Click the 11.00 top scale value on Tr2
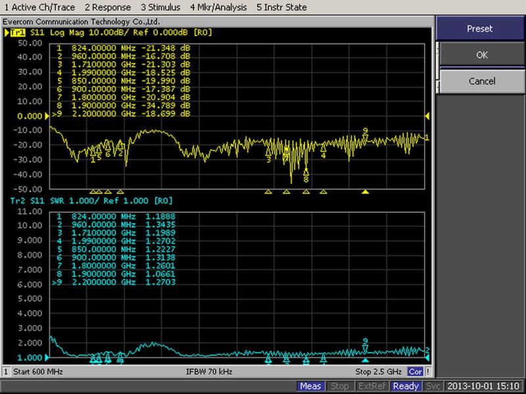 [30, 211]
